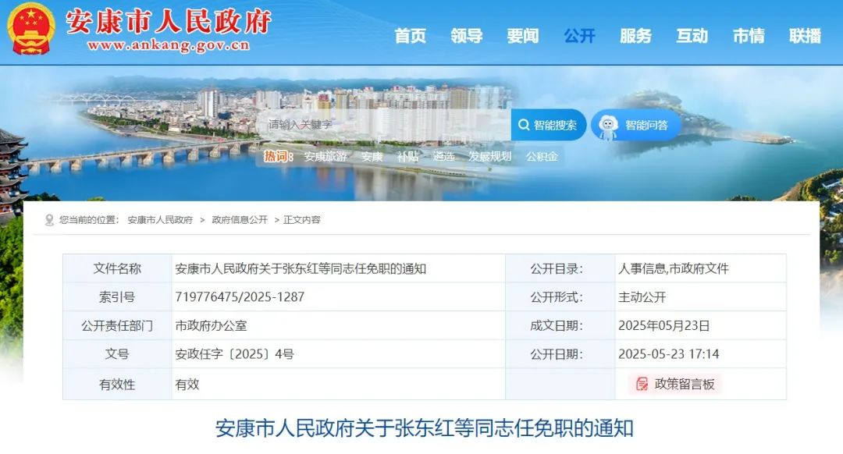
Task: Select hot word 安康旅游
Action: [325, 156]
